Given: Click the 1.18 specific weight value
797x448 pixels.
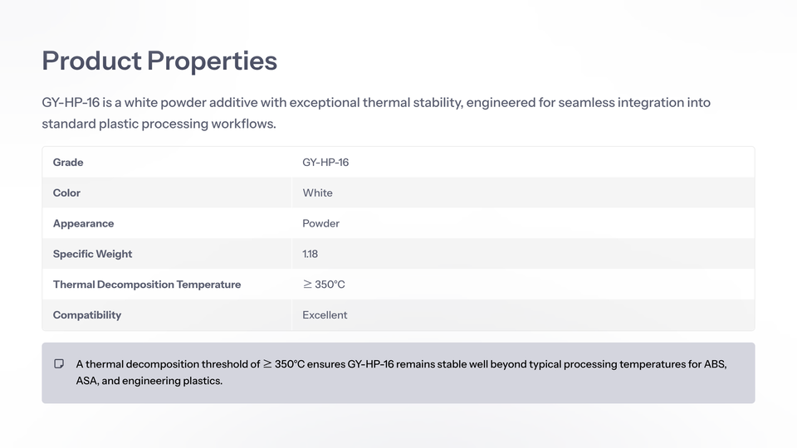Looking at the screenshot, I should (x=310, y=255).
